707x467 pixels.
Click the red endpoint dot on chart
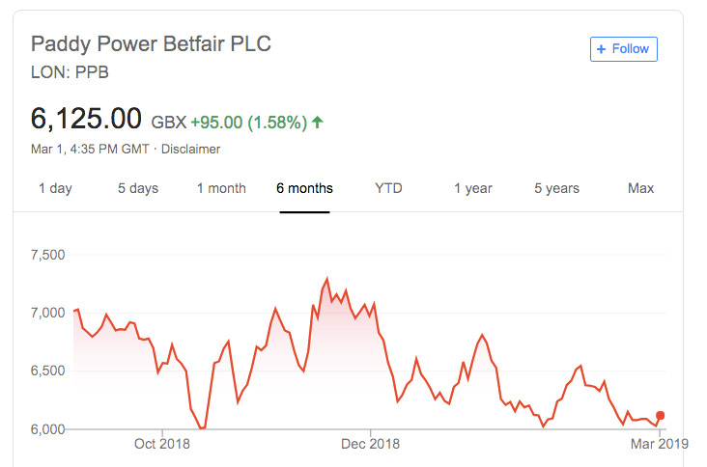(x=660, y=415)
